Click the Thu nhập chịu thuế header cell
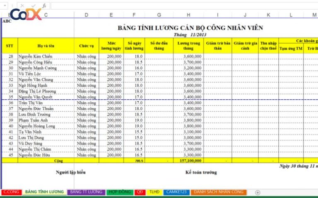This screenshot has height=198, width=318. (268, 46)
